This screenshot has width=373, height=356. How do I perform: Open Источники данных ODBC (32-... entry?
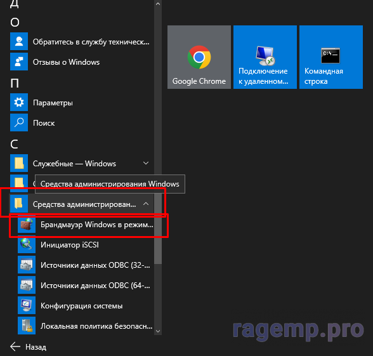(x=95, y=265)
